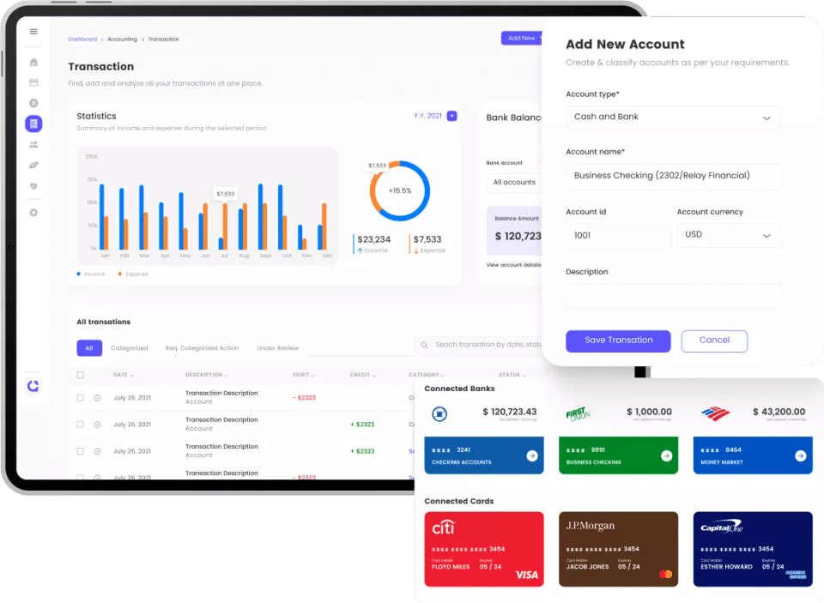824x603 pixels.
Task: Click the Add New button
Action: pyautogui.click(x=521, y=39)
